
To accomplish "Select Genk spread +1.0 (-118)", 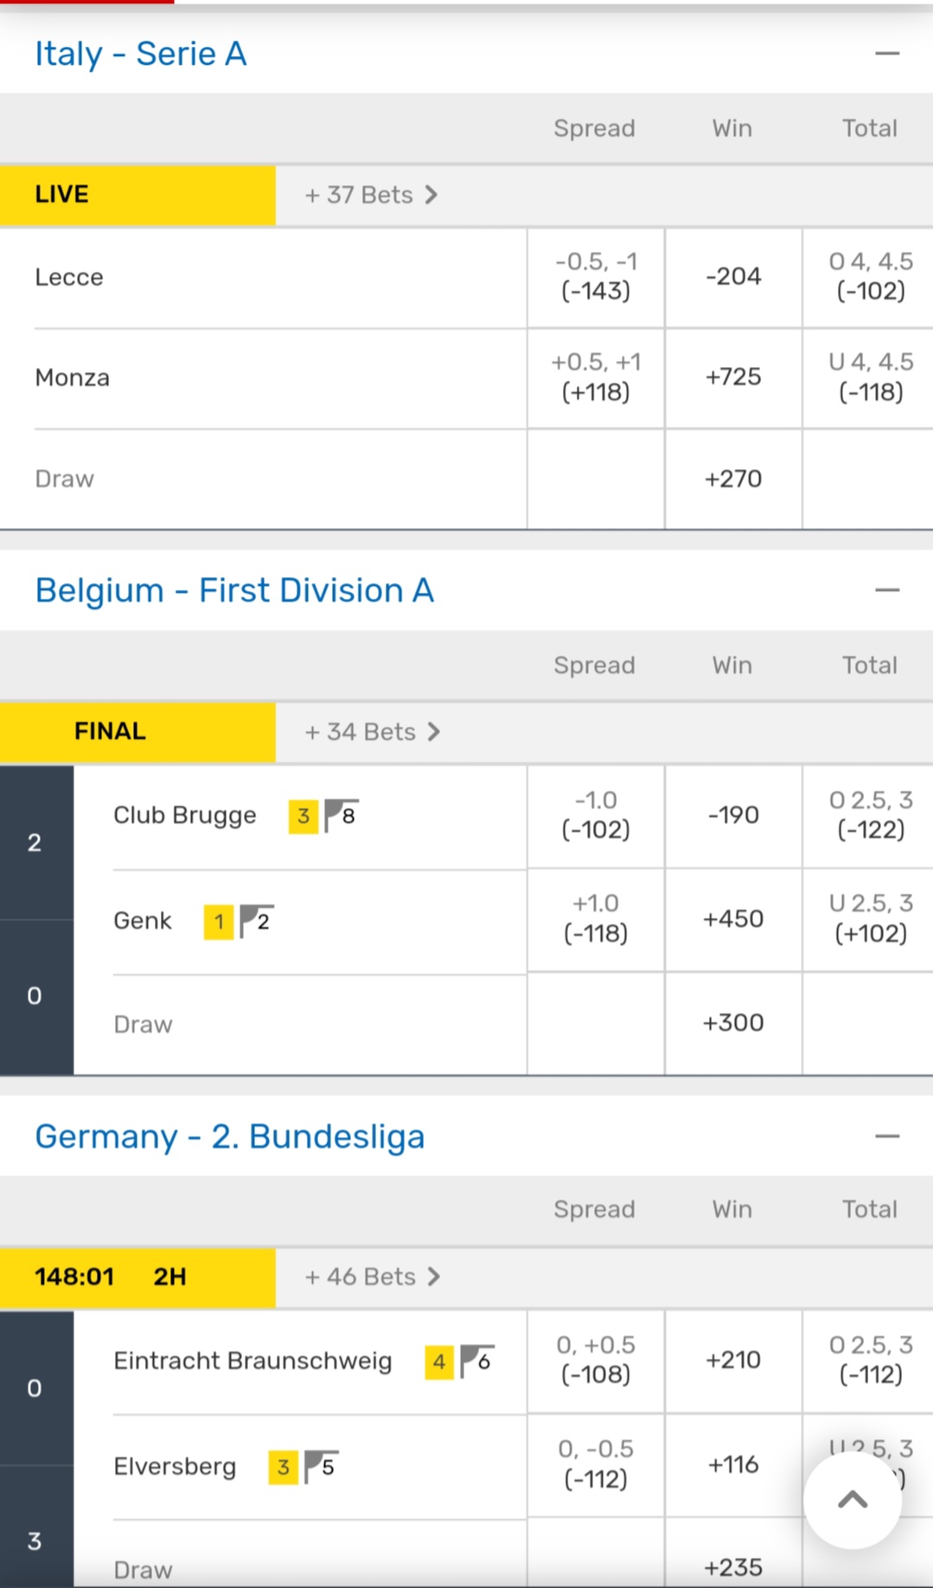I will (x=596, y=919).
